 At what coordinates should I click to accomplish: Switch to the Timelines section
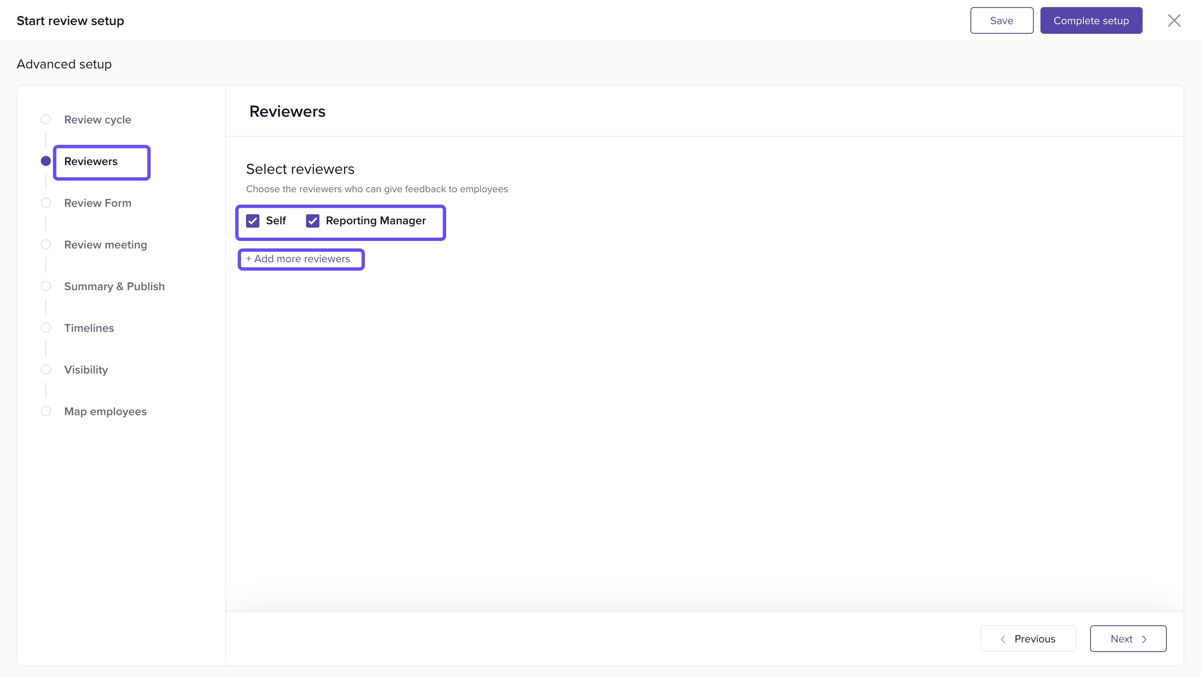tap(89, 328)
